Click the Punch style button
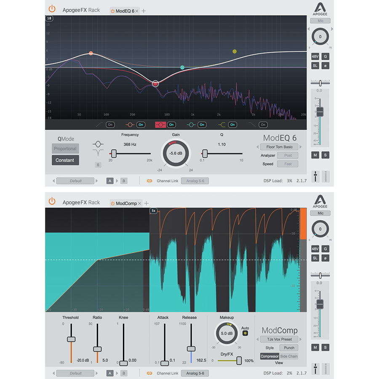The height and width of the screenshot is (379, 379). (x=289, y=348)
